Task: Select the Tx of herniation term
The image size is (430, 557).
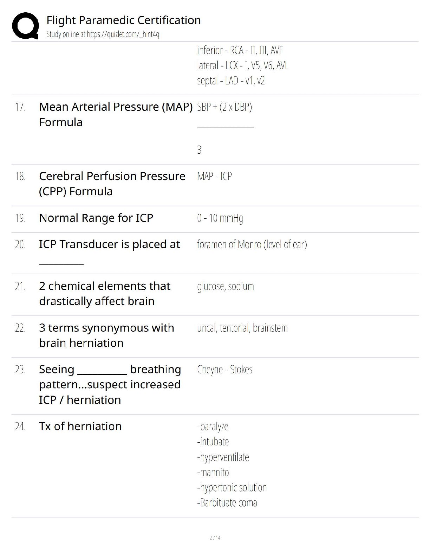Action: 80,426
